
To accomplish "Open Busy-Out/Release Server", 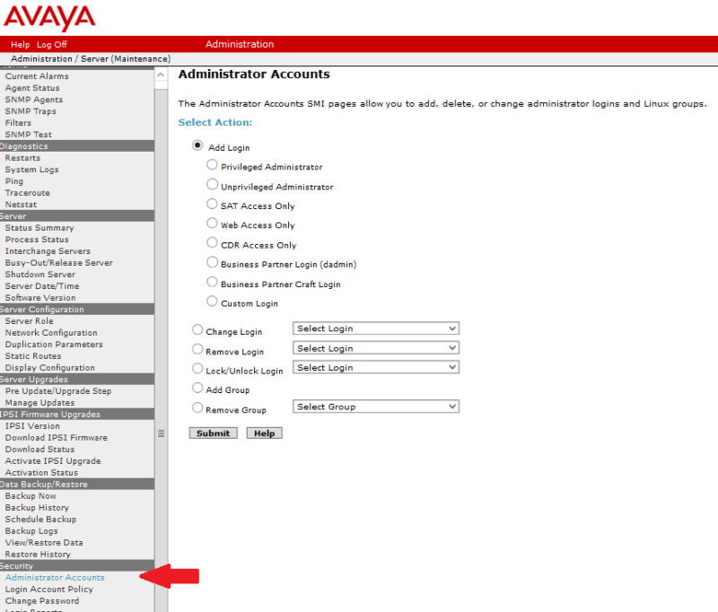I will [x=58, y=263].
